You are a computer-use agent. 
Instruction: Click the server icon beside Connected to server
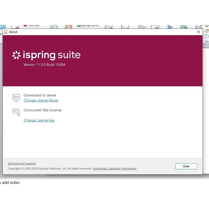click(16, 97)
